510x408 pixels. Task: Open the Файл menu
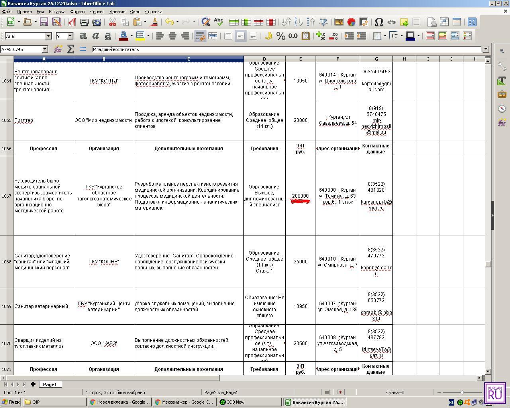[x=7, y=12]
